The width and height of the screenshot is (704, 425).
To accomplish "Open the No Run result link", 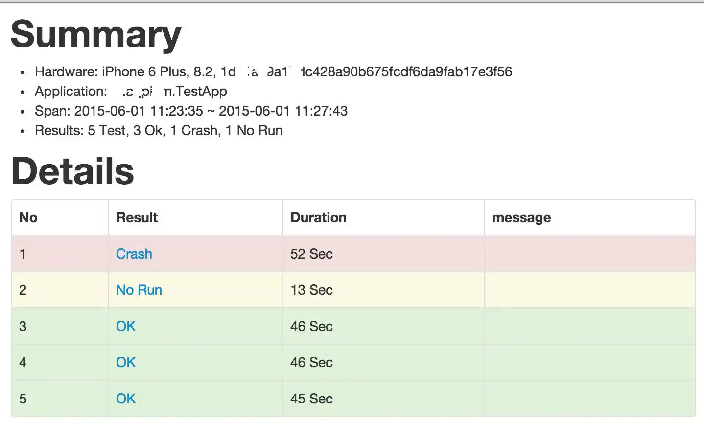I will (139, 290).
